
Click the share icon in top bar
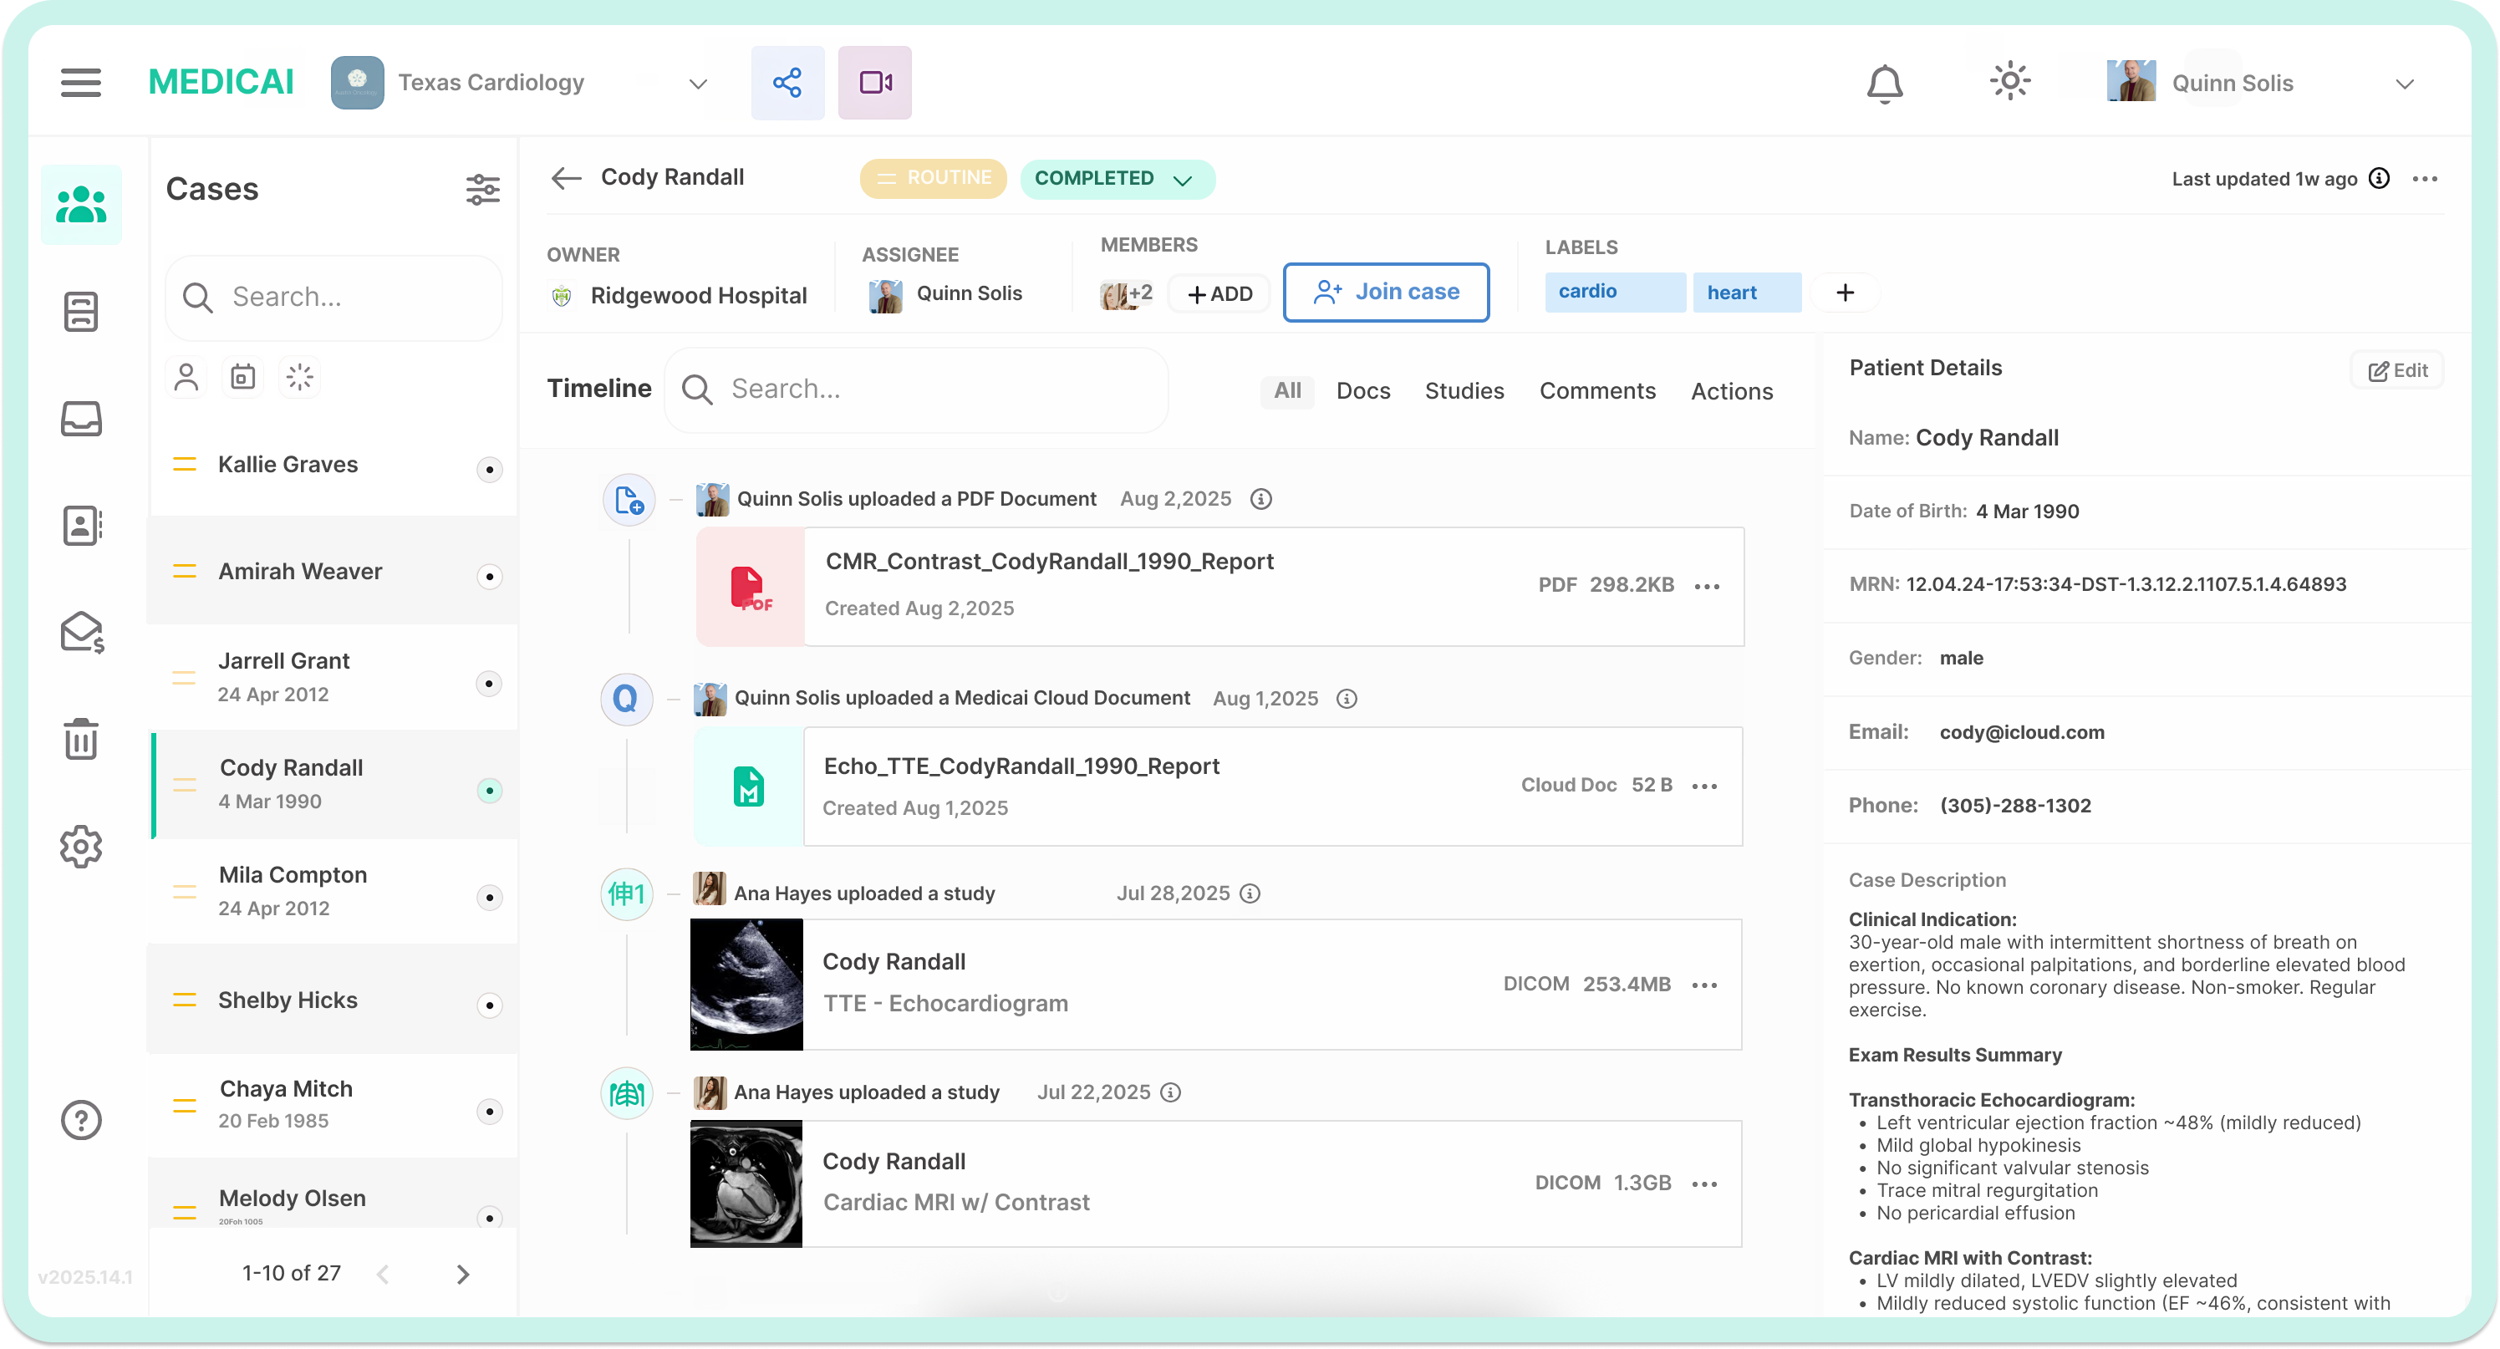pyautogui.click(x=787, y=83)
